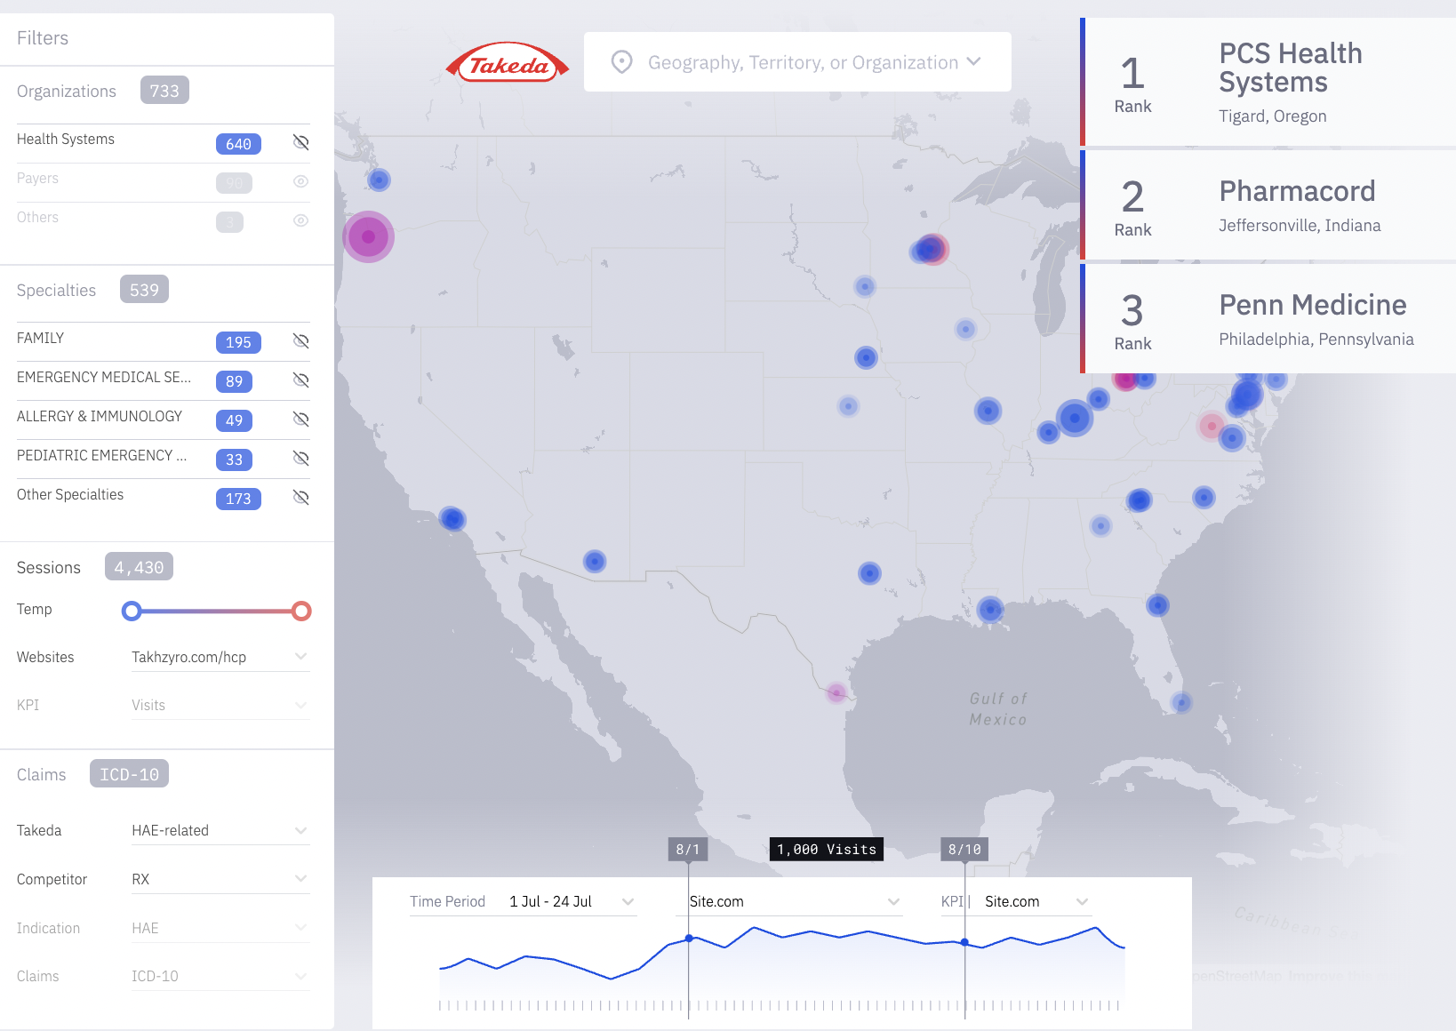Toggle visibility of FAMILY specialty
This screenshot has width=1456, height=1031.
301,341
